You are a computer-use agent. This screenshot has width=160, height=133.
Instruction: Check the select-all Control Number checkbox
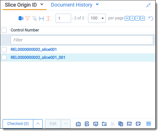click(x=4, y=30)
